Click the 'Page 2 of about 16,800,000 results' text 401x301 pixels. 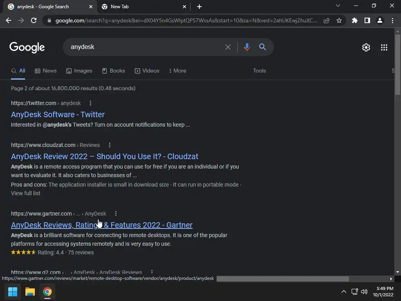pyautogui.click(x=54, y=88)
